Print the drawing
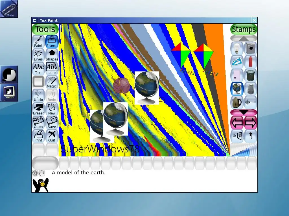Image resolution: width=289 pixels, height=216 pixels. [x=38, y=136]
